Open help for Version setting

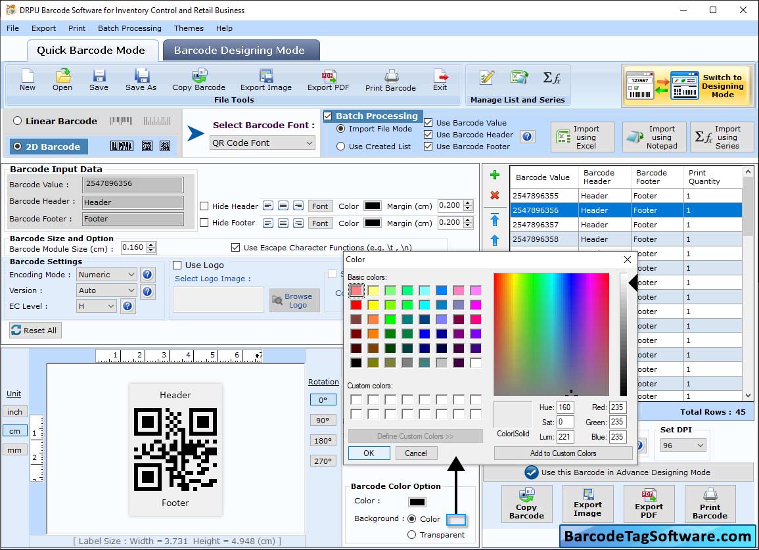coord(148,291)
